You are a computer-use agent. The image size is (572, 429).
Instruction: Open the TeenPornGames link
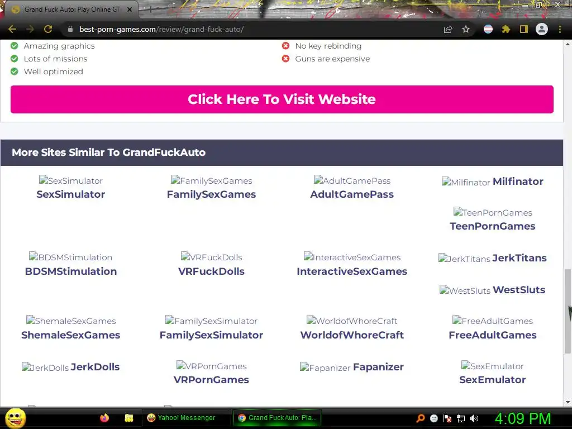(493, 226)
